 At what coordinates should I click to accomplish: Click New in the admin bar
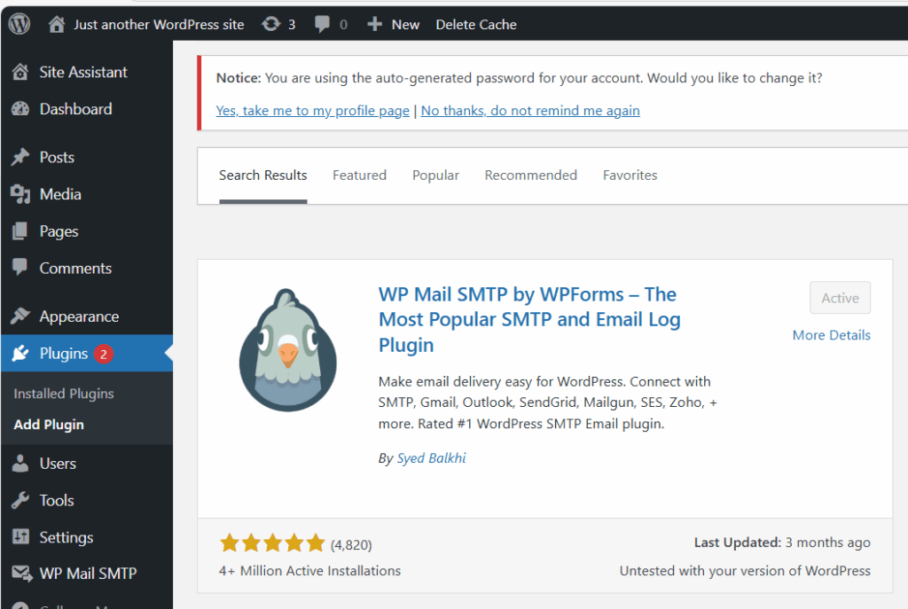405,24
